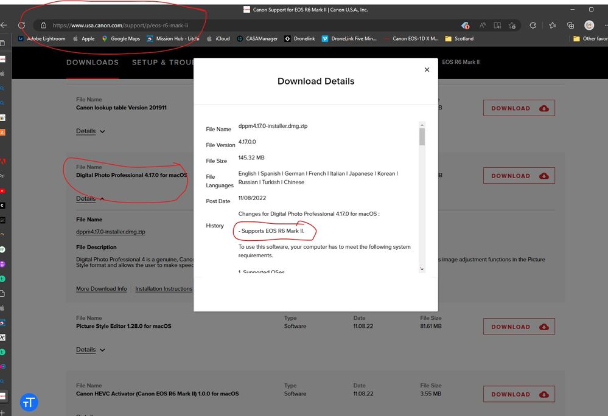Click the browser refresh icon
The height and width of the screenshot is (416, 608).
(x=22, y=26)
